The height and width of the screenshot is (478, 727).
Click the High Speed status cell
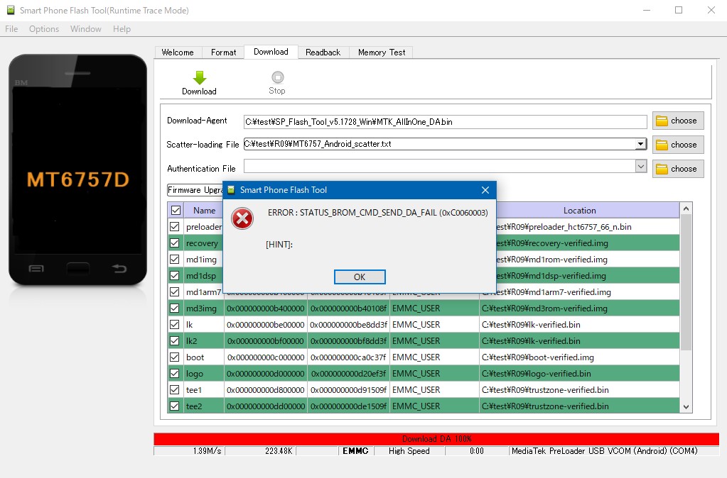409,451
